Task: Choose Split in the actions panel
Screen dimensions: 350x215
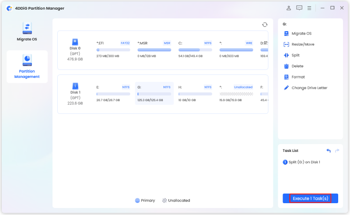Action: tap(291, 55)
